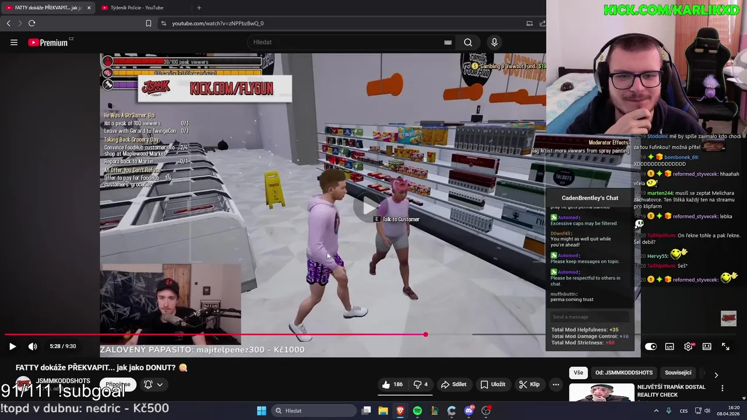Click the system tray volume icon

coord(707,411)
